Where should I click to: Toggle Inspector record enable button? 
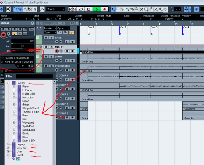click(4, 35)
